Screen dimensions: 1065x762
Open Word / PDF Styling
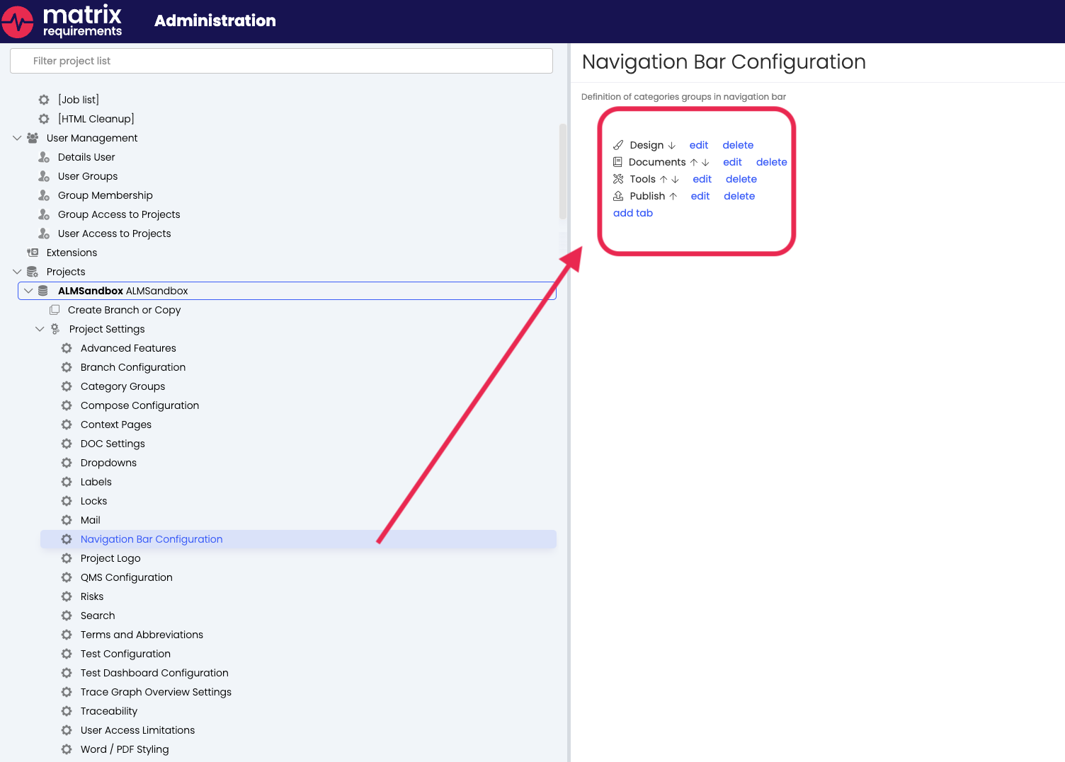[125, 749]
